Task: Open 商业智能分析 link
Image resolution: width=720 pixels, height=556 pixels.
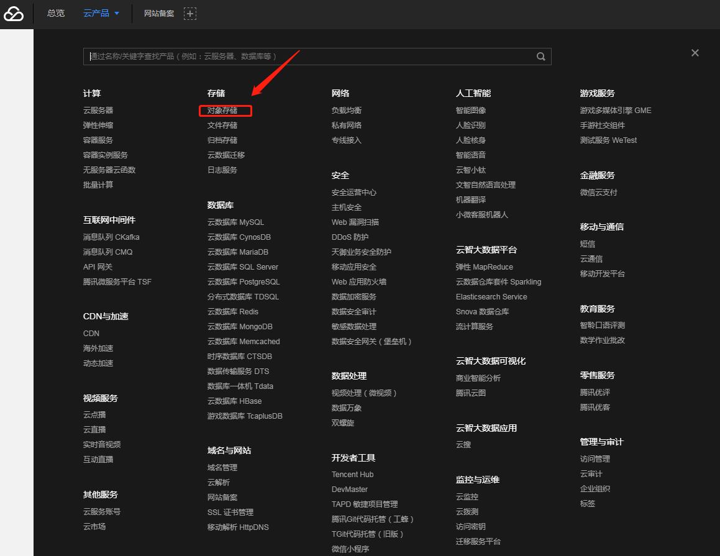Action: coord(478,378)
